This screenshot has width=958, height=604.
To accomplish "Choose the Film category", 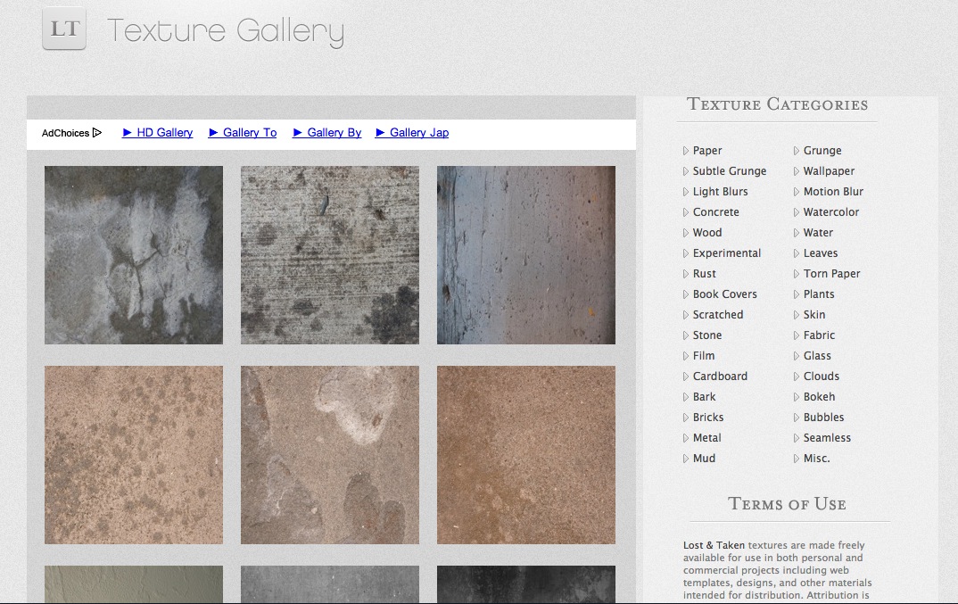I will click(x=704, y=356).
